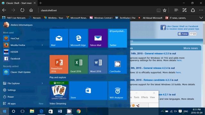Close the Classic Shell browser tab

35,3
